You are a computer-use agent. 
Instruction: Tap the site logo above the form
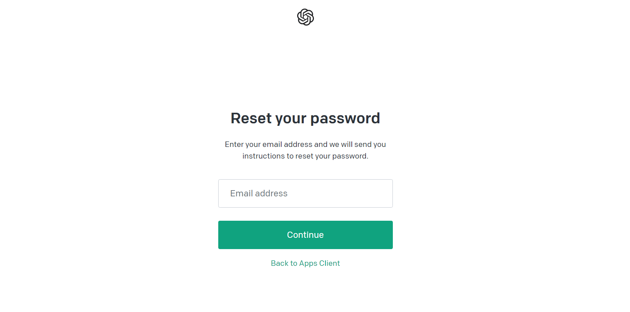(x=305, y=17)
